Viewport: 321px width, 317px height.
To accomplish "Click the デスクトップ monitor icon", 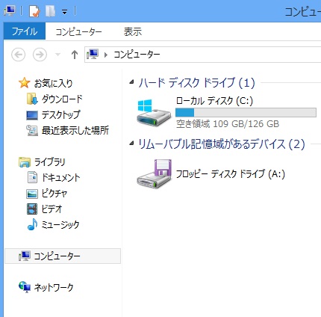I will coord(32,115).
